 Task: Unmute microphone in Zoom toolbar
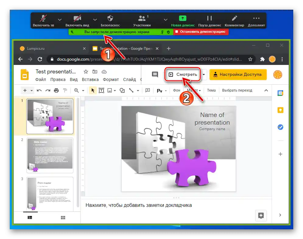point(43,21)
